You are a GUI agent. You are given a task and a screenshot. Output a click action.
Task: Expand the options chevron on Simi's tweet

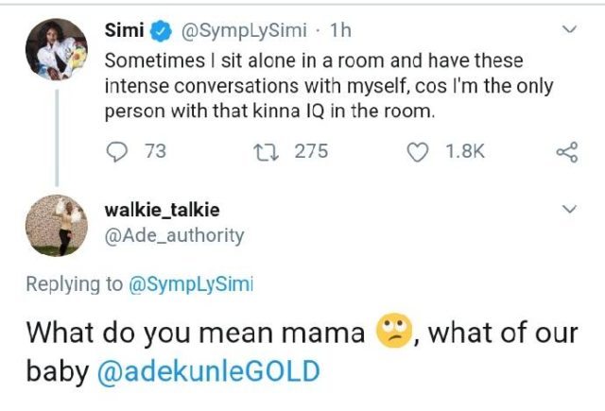click(x=569, y=31)
